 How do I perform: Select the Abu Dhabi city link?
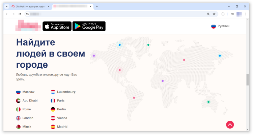(x=30, y=100)
